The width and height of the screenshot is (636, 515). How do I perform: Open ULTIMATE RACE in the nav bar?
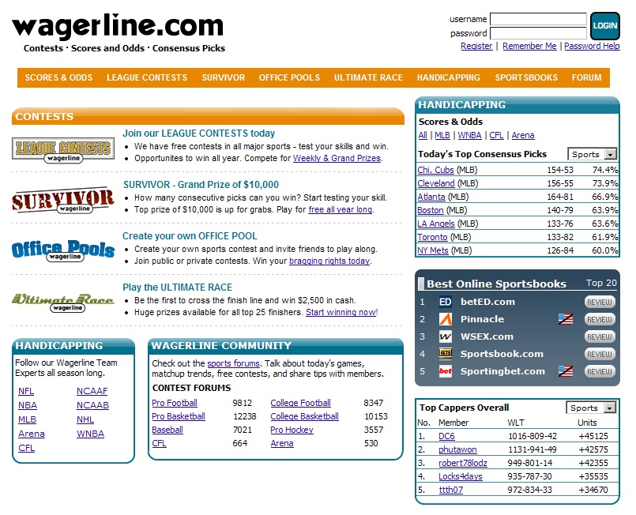(368, 77)
